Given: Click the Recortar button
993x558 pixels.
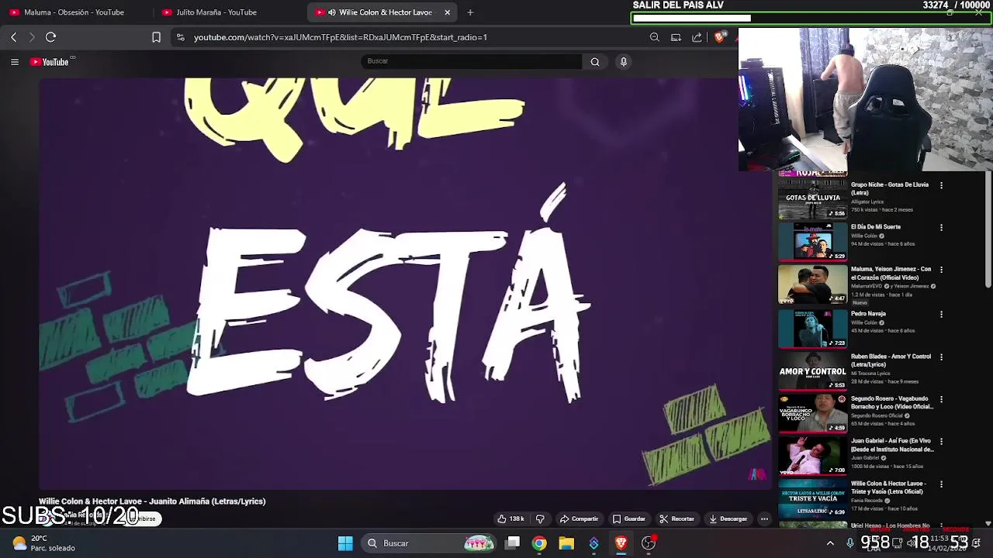Looking at the screenshot, I should coord(677,518).
